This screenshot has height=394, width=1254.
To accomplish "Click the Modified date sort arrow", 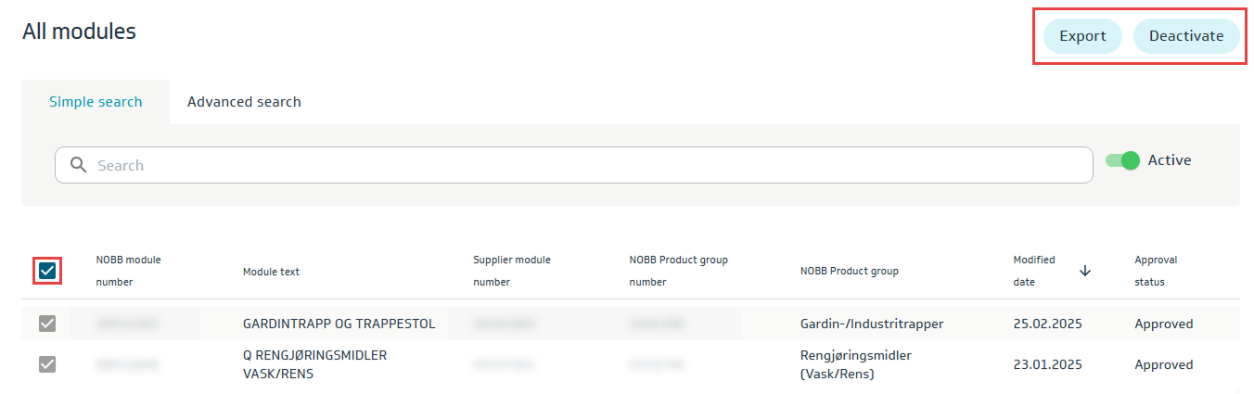I will [x=1085, y=271].
